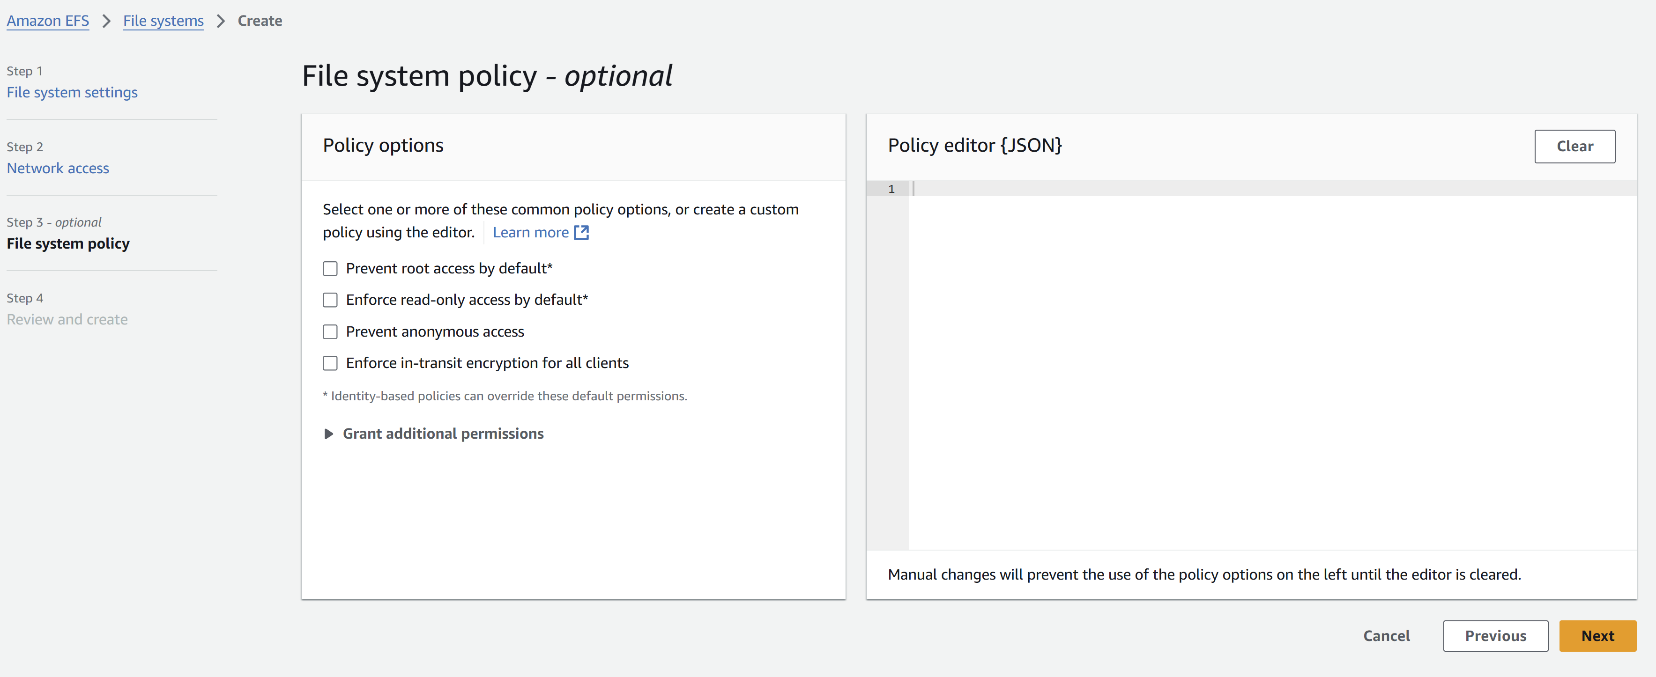The image size is (1656, 677).
Task: Enable in-transit encryption for all clients
Action: pos(330,363)
